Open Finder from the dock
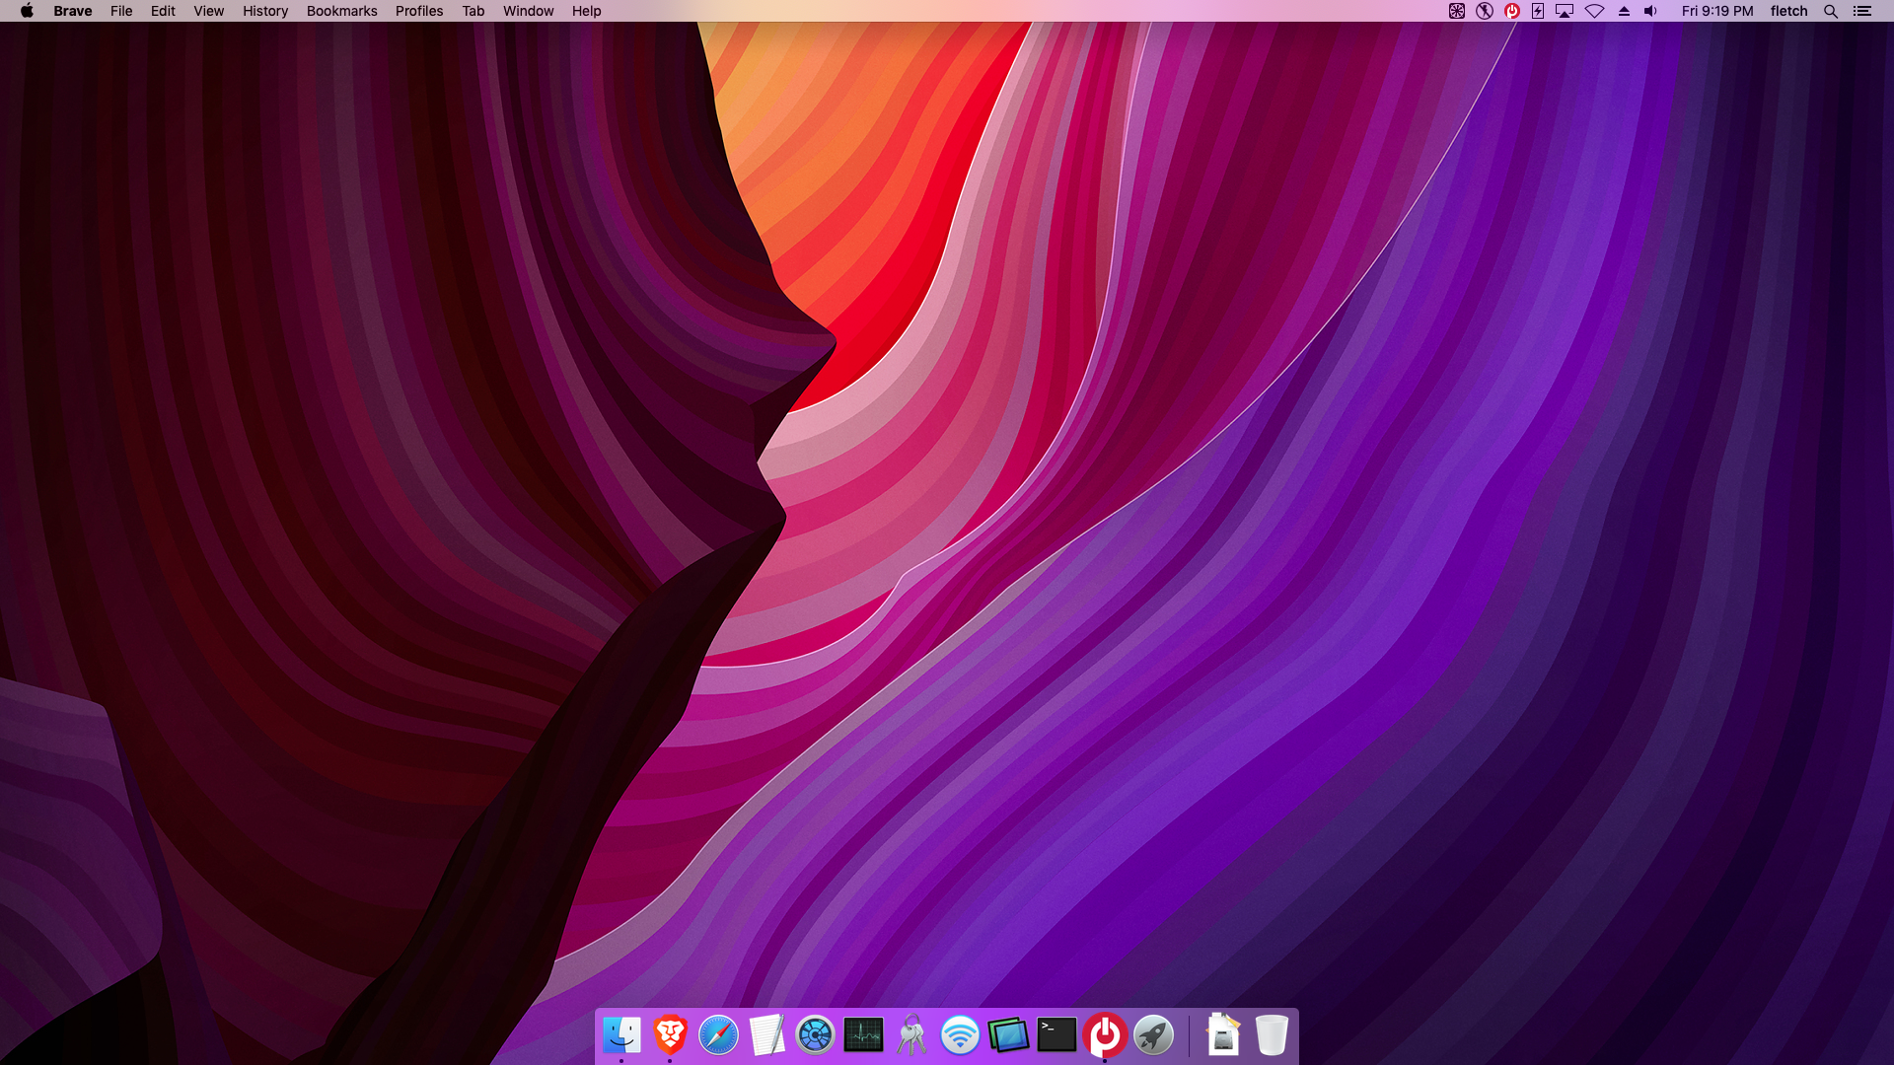Viewport: 1894px width, 1065px height. [621, 1034]
